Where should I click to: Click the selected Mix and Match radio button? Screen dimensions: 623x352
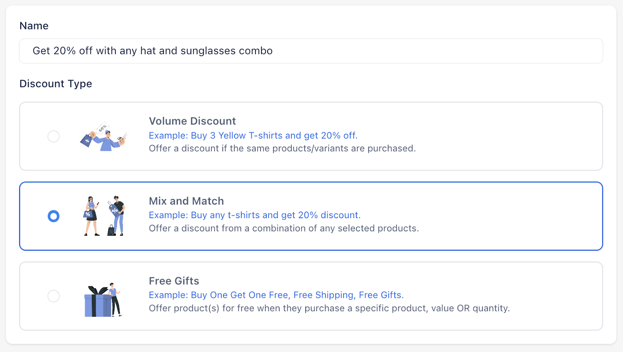pos(54,216)
